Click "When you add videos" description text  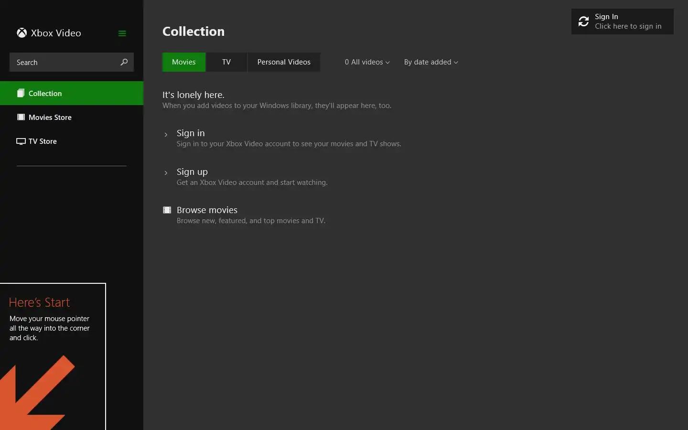point(277,106)
